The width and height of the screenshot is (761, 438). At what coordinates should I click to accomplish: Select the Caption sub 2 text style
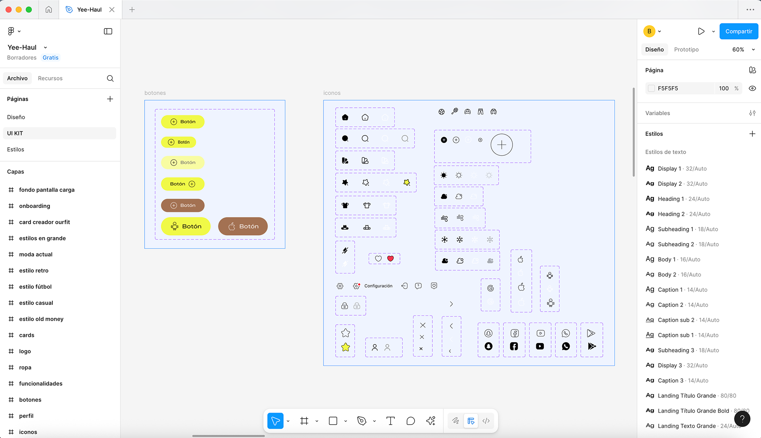pos(699,320)
